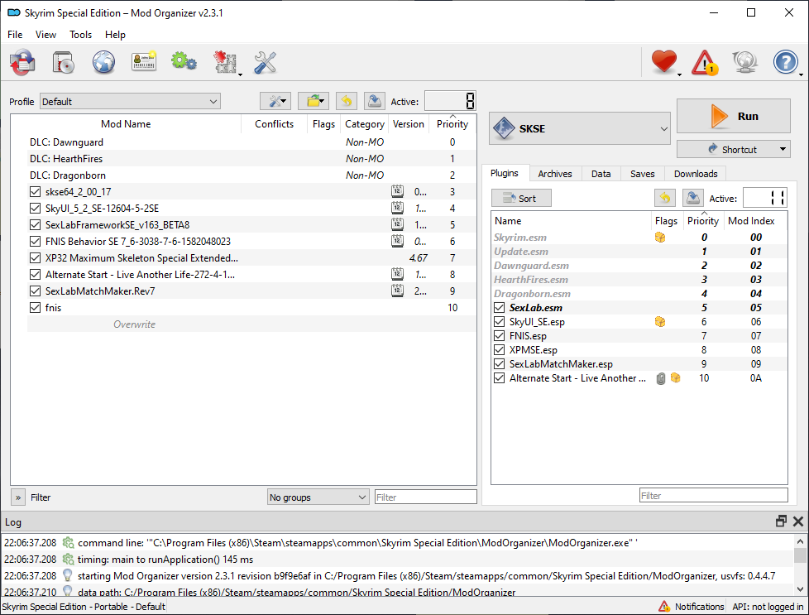Click the Instance manager disk icon

22,62
